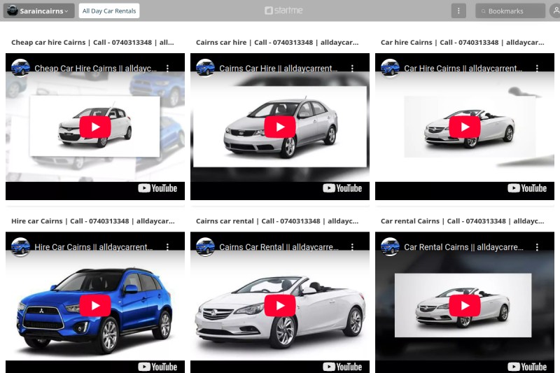Open 'Cheap car hire Cairns' widget title
This screenshot has width=560, height=373.
click(92, 42)
